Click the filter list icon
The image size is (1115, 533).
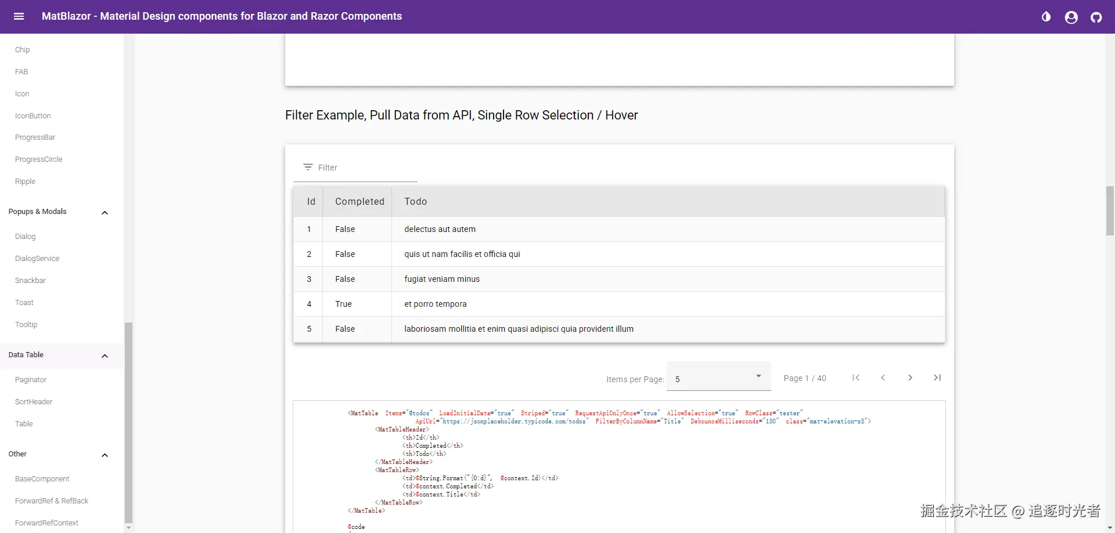(308, 167)
